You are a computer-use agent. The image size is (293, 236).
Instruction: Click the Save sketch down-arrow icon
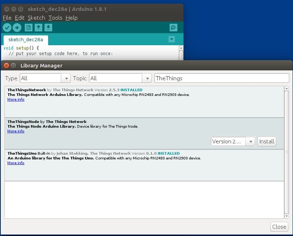pos(48,28)
